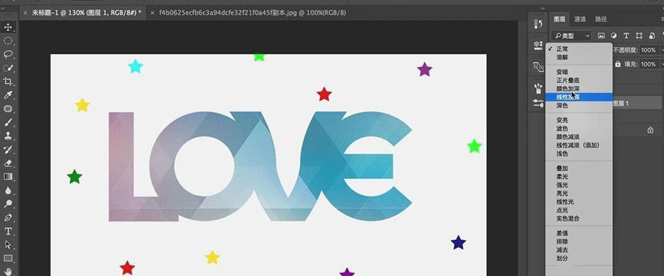Open the 类型 filter dropdown
Viewport: 664px width, 276px height.
(x=571, y=36)
